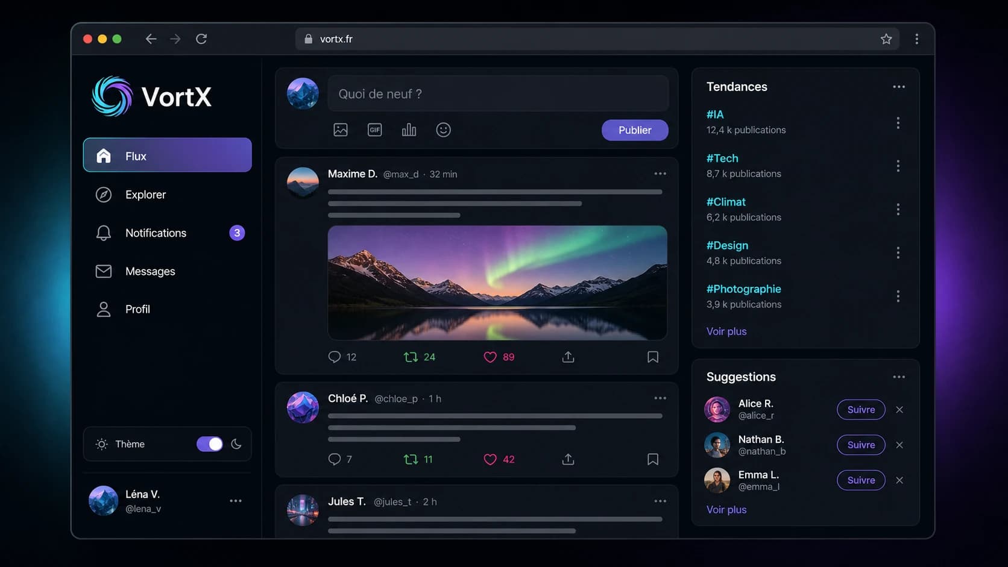Dismiss the Emma L. suggestion

point(899,480)
